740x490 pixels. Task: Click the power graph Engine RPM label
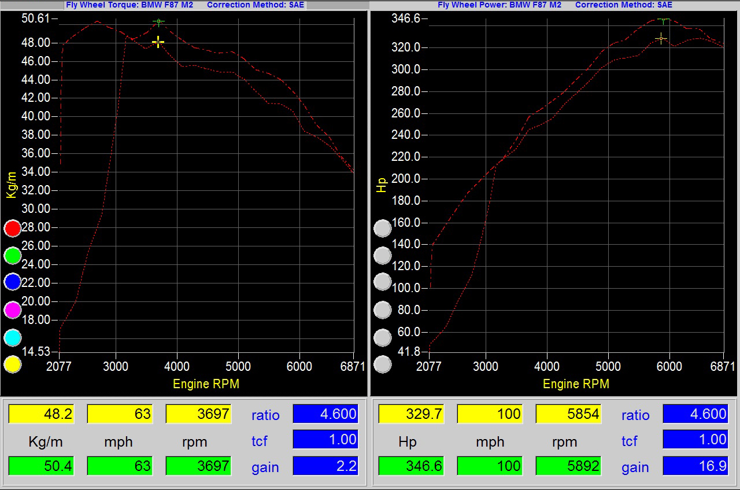coord(576,384)
